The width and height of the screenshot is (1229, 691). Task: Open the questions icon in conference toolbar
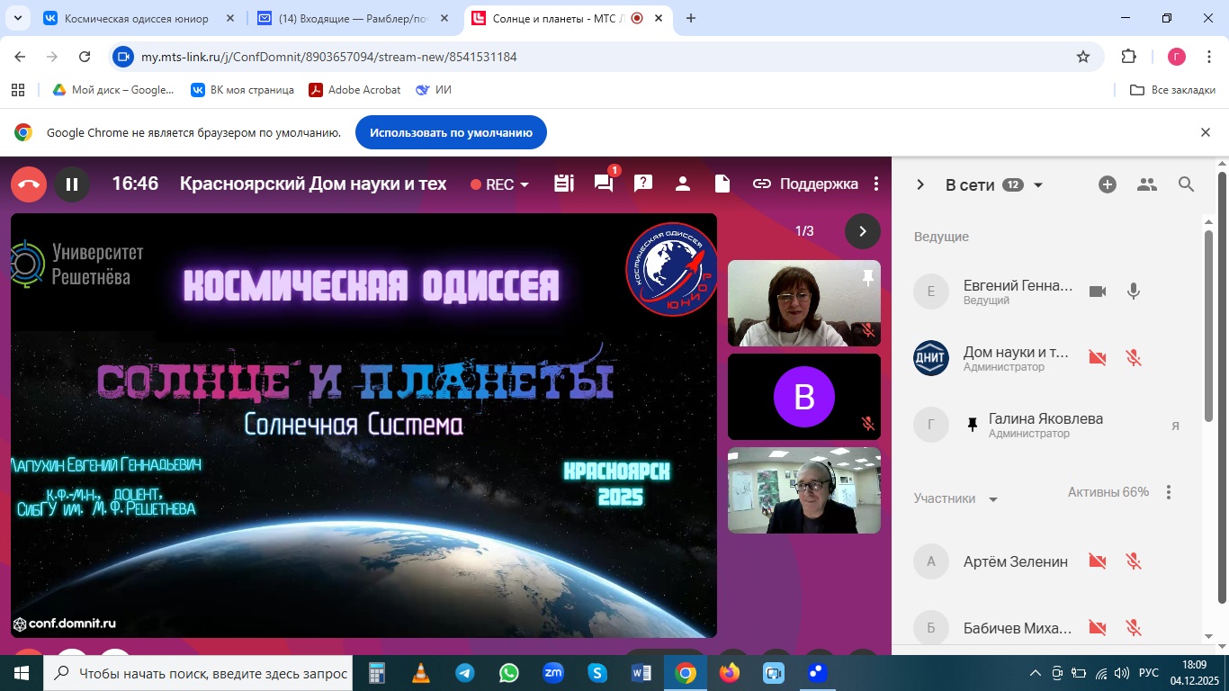point(643,184)
